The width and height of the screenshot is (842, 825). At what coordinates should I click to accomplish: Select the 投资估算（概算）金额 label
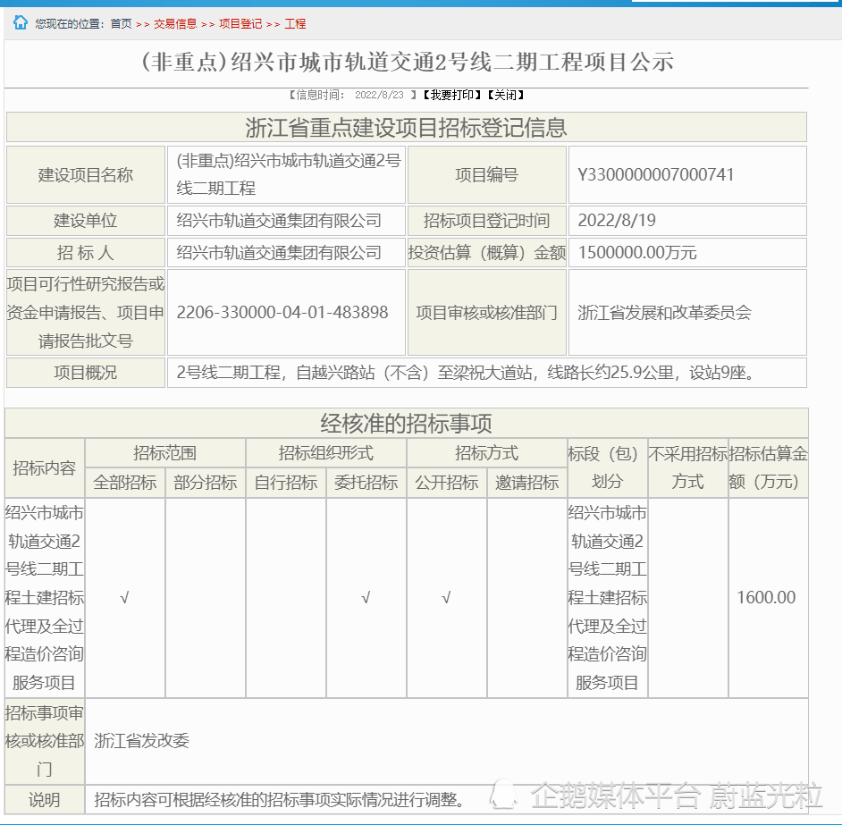point(486,252)
